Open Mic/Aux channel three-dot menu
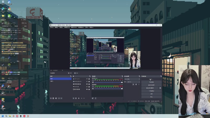Screen dimensions: 210x118 click(x=93, y=80)
